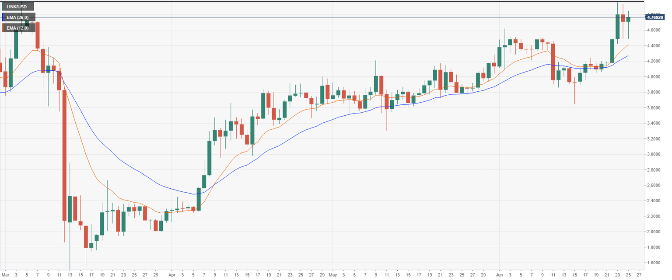Image resolution: width=672 pixels, height=280 pixels.
Task: Click the 3.0000 label on the price axis
Action: pos(654,154)
